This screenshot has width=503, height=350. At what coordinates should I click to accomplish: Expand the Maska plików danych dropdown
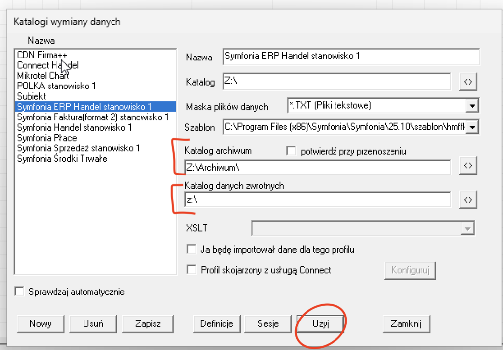(x=472, y=105)
